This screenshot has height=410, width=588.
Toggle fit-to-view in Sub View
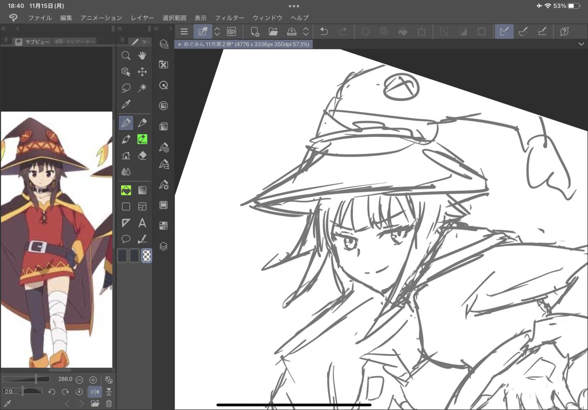click(x=109, y=380)
